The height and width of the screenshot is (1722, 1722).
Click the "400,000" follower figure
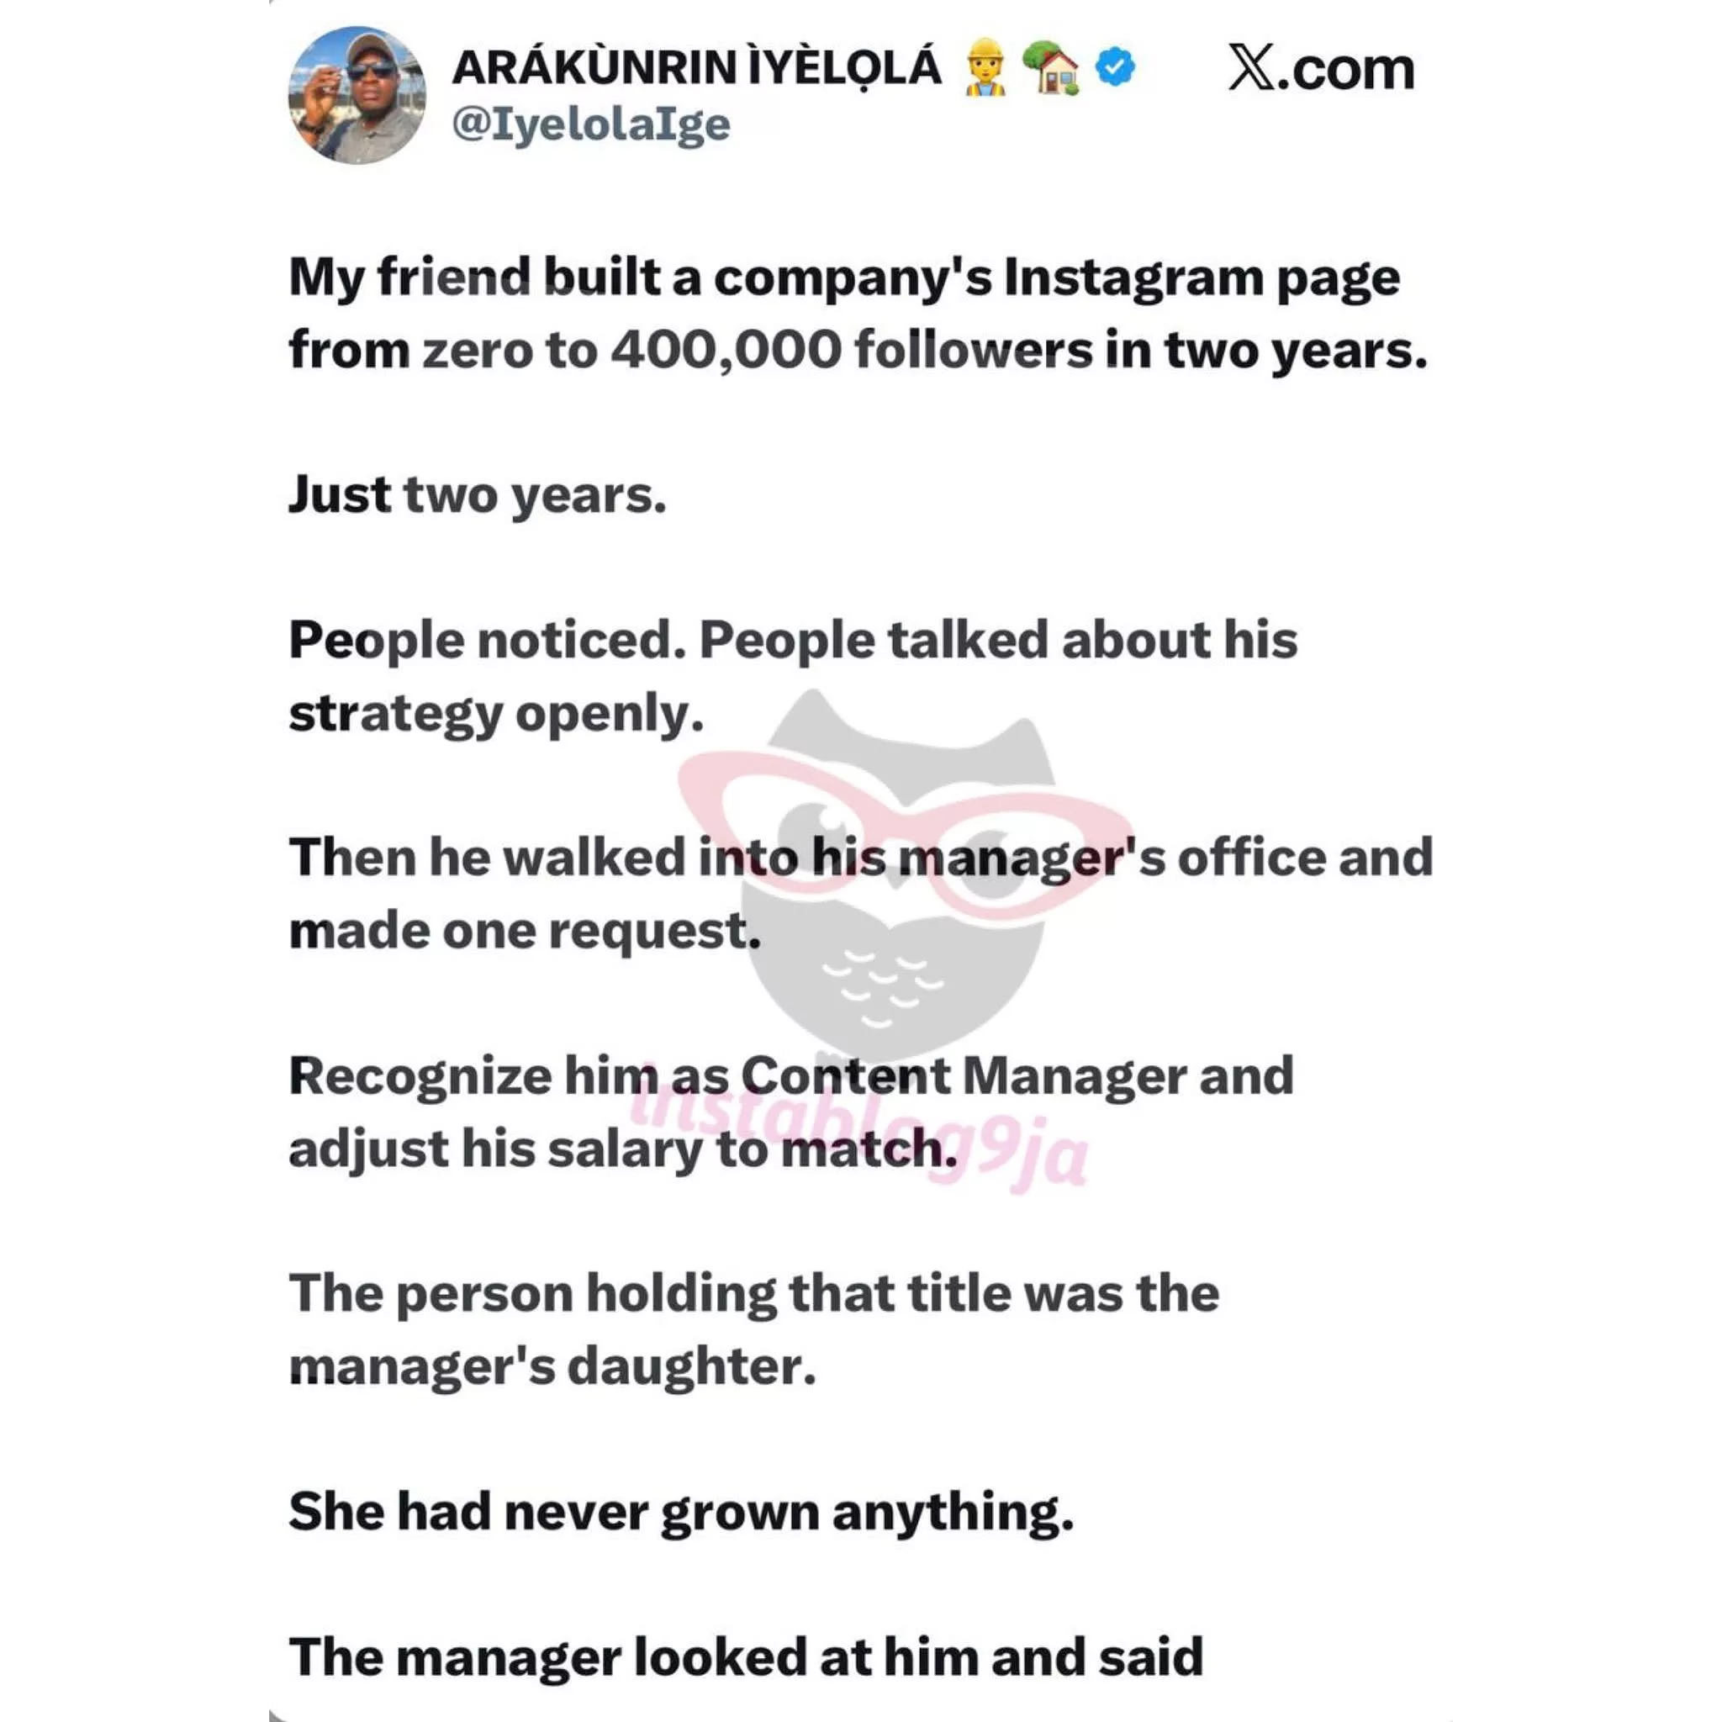[726, 351]
